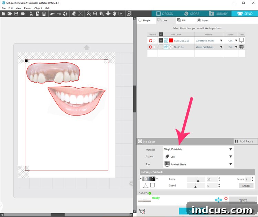Open the Cut action dropdown for Cardstock row

coord(236,40)
